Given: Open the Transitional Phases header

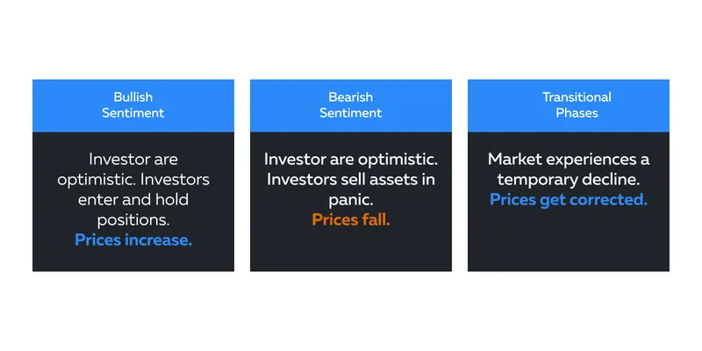Looking at the screenshot, I should point(569,105).
